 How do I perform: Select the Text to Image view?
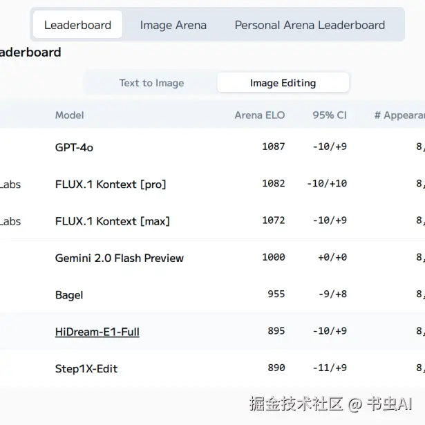click(x=151, y=83)
